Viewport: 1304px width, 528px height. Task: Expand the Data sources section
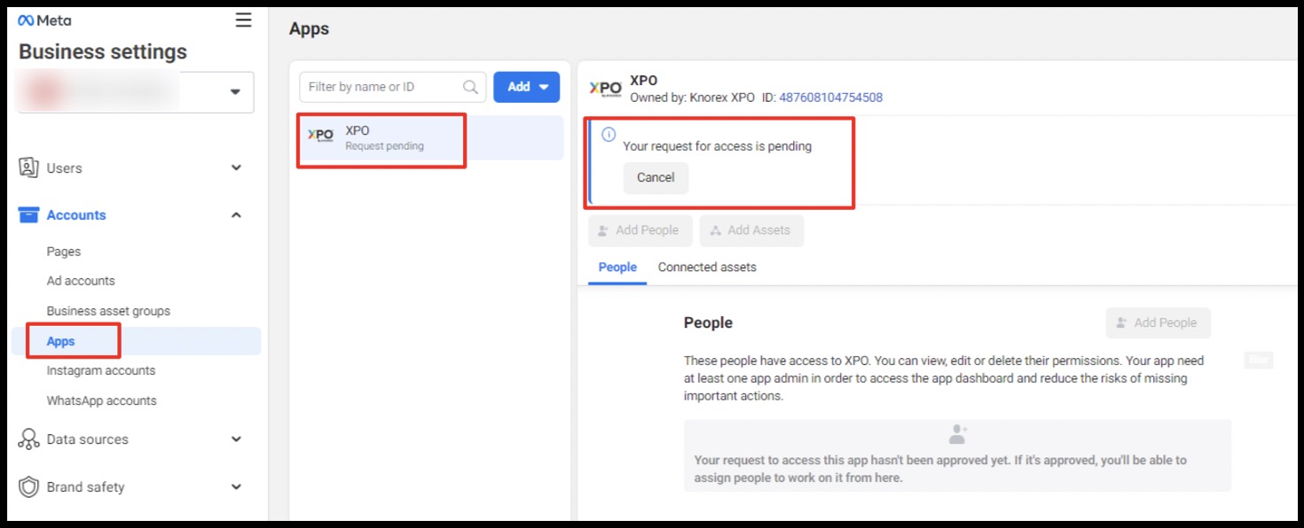(236, 439)
